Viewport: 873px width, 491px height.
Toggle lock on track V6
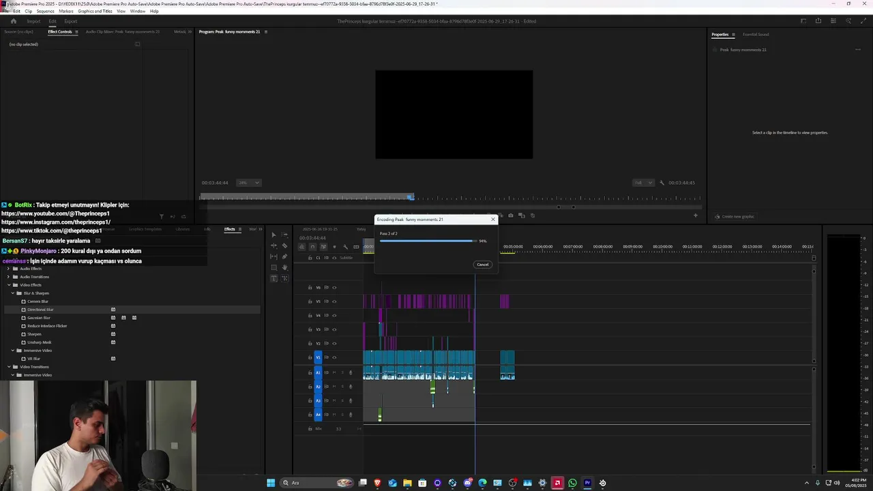click(x=310, y=287)
